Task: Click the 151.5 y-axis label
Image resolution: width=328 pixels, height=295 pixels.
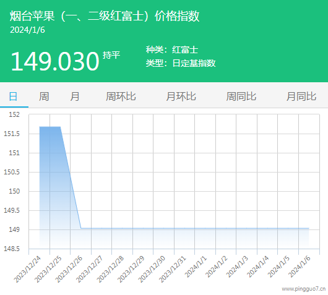Action: (12, 134)
